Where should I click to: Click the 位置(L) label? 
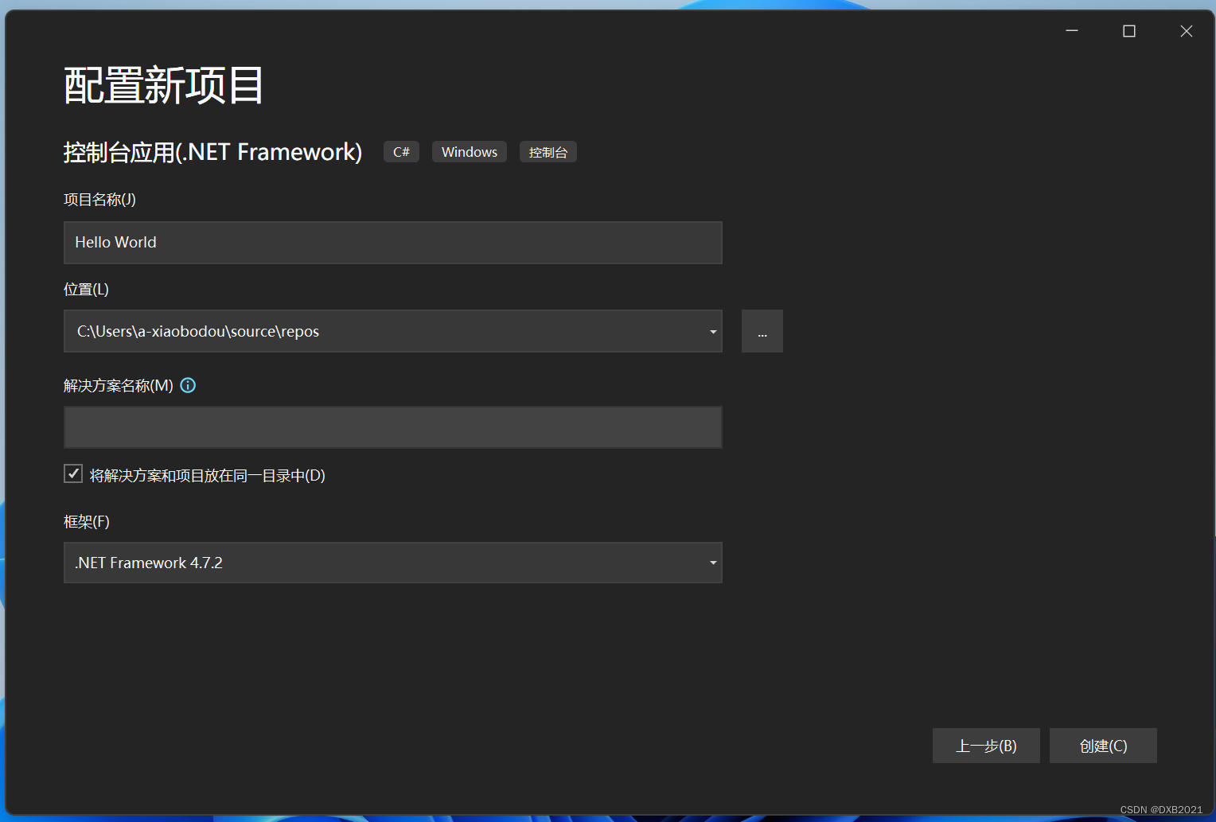pos(86,290)
